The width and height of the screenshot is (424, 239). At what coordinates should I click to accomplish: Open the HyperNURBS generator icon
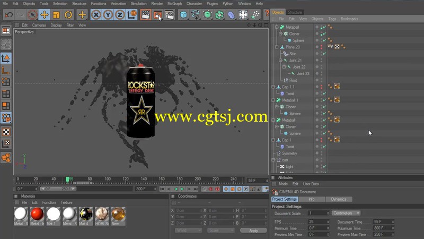207,15
